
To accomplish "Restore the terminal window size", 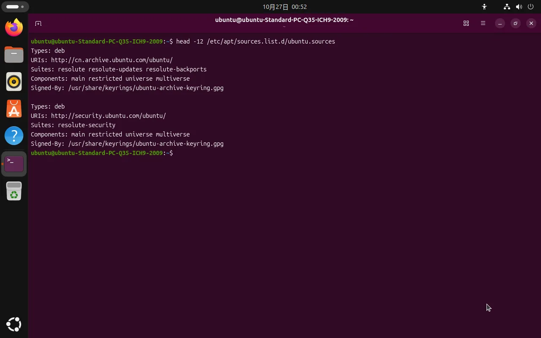I will click(516, 23).
